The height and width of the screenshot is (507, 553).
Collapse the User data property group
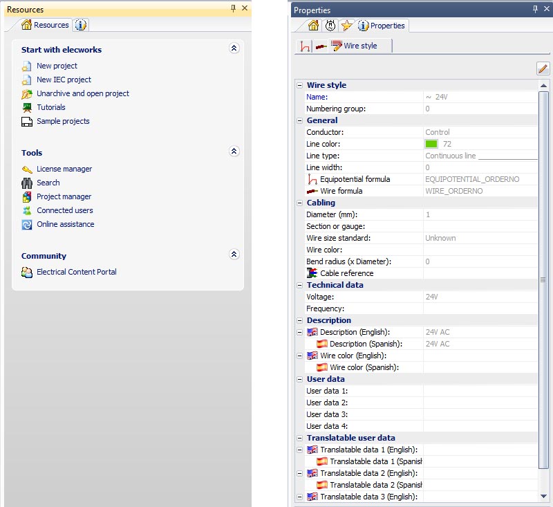click(300, 379)
